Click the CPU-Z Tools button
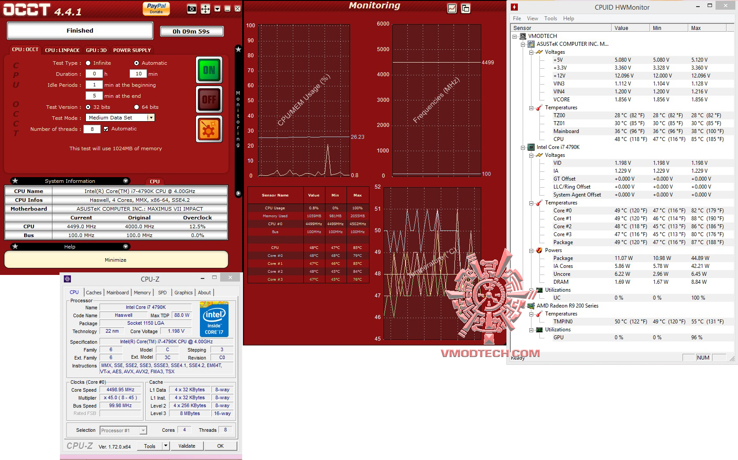The height and width of the screenshot is (460, 738). 150,446
